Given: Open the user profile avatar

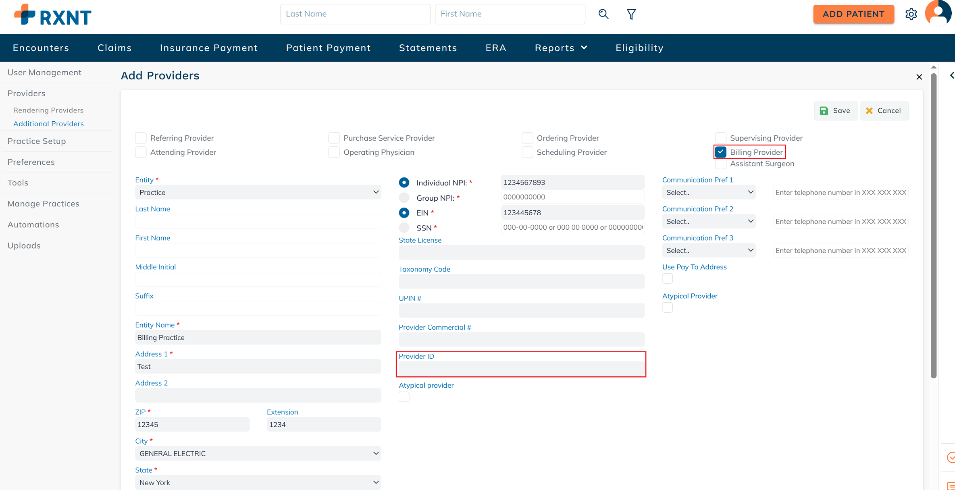Looking at the screenshot, I should (938, 13).
